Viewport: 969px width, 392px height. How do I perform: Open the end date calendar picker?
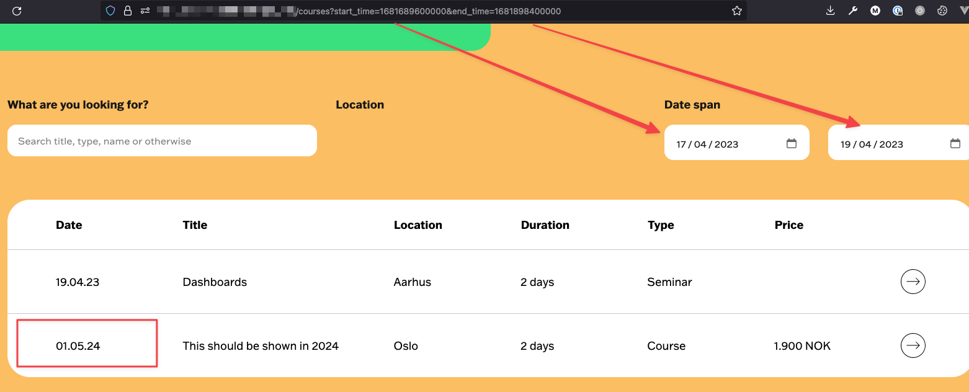tap(955, 142)
